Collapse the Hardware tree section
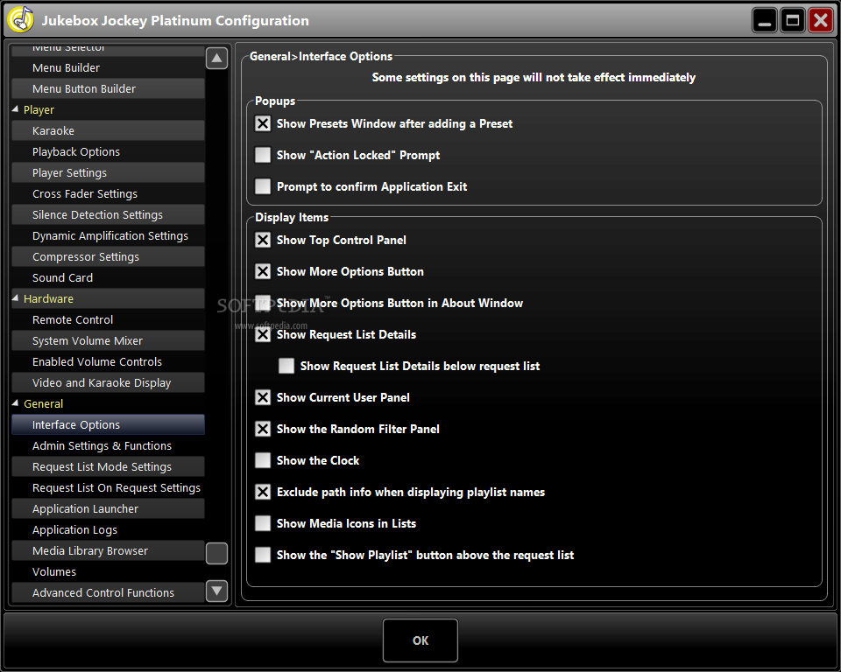 16,298
